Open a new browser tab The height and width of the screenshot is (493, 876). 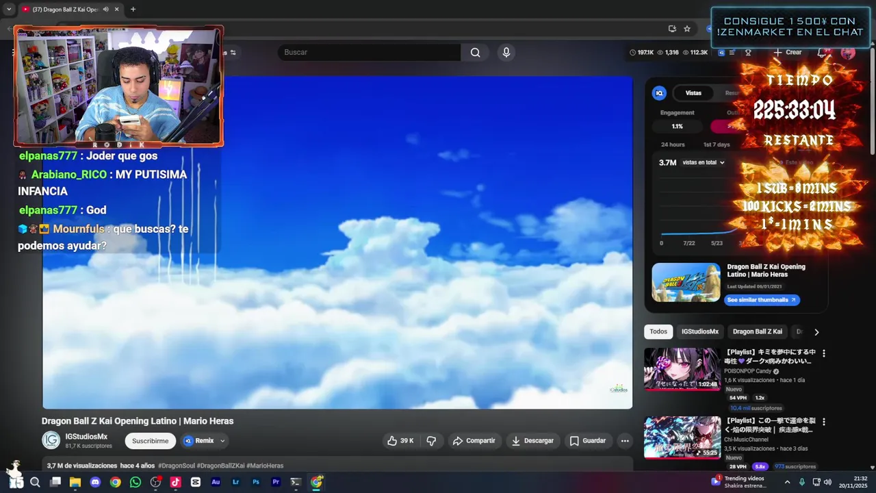(x=133, y=10)
